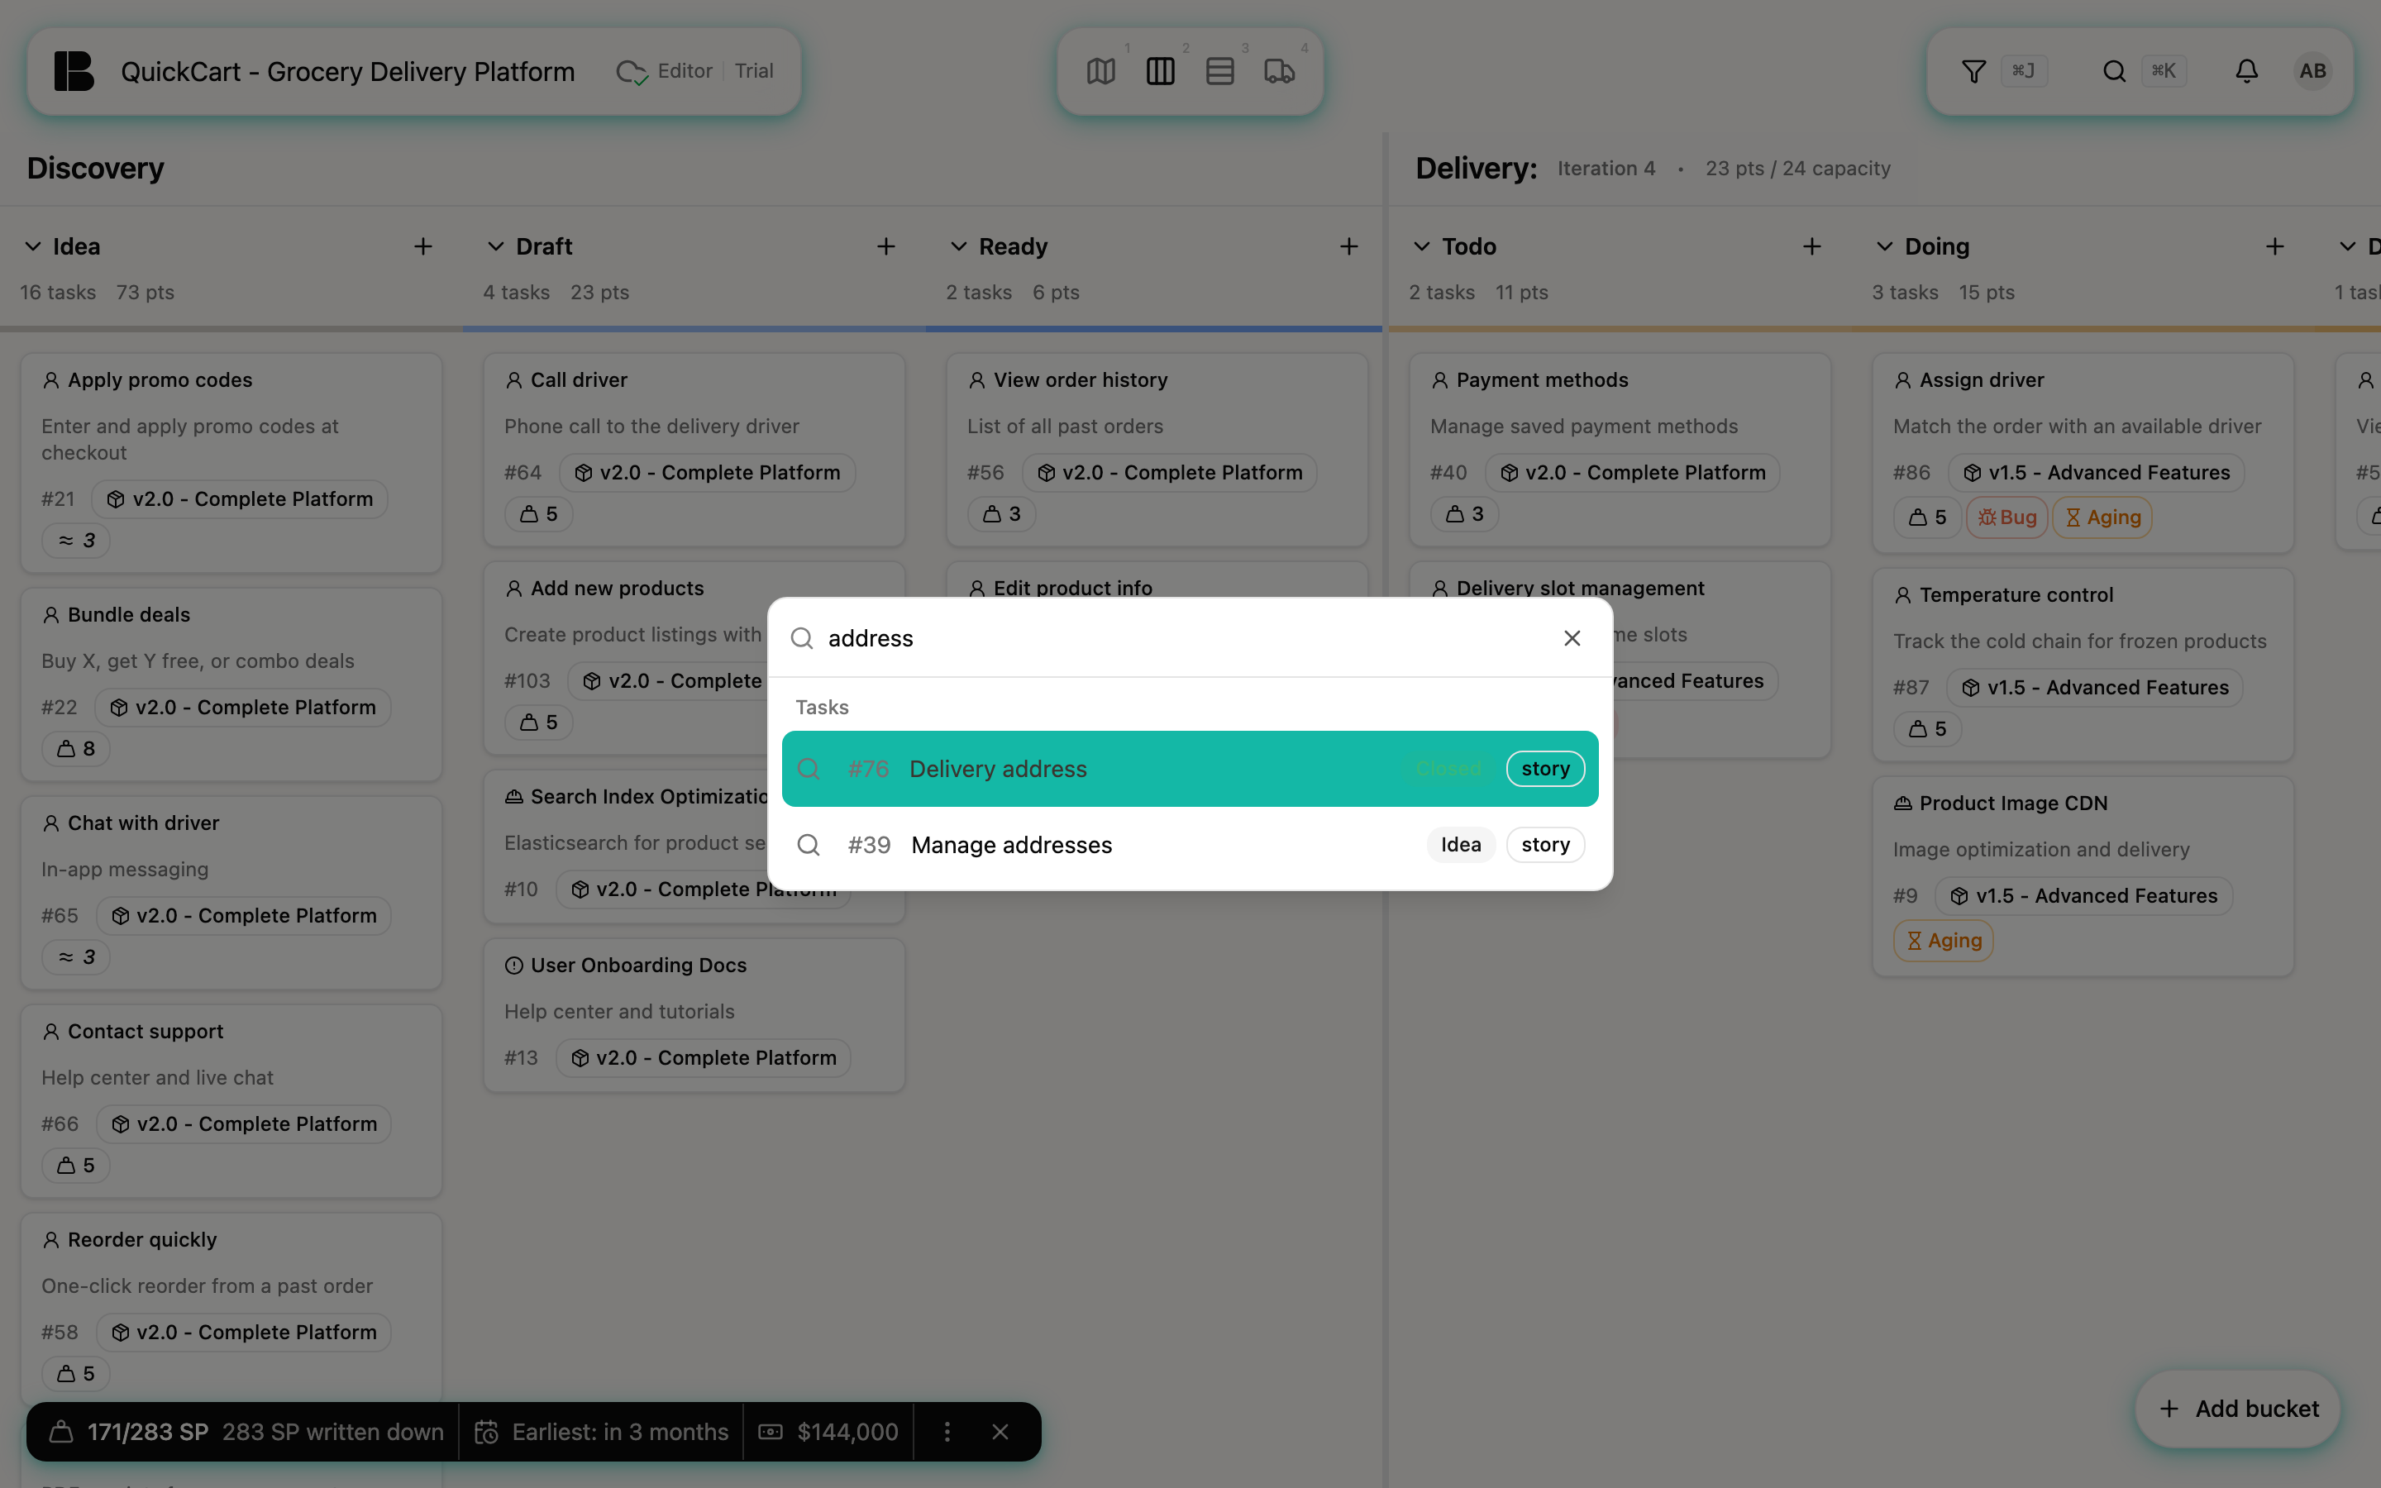Viewport: 2381px width, 1488px height.
Task: Click the 23 pts / 24 capacity text
Action: (x=1797, y=169)
